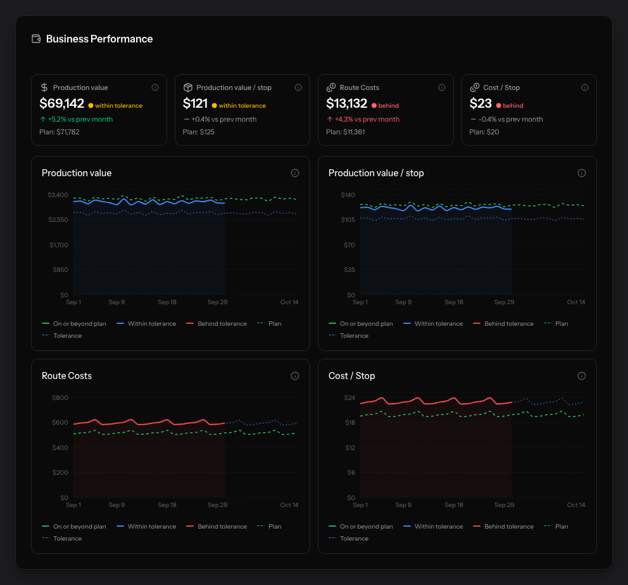Click -0.4% vs prev month text
Viewport: 628px width, 585px height.
511,119
